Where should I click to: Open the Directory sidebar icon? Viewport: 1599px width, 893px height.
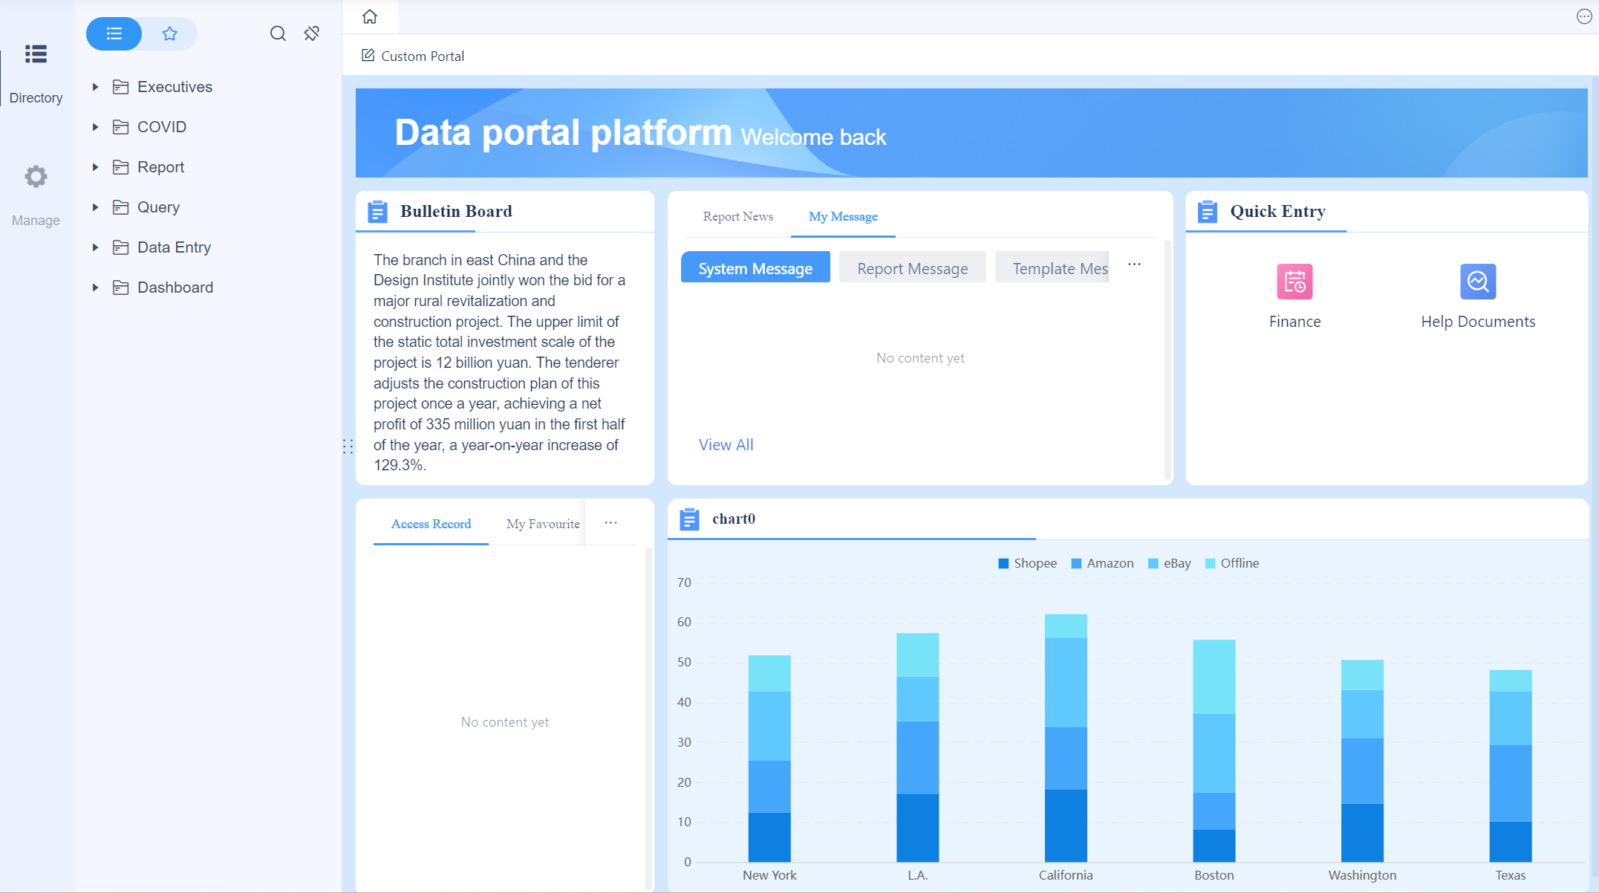click(36, 54)
